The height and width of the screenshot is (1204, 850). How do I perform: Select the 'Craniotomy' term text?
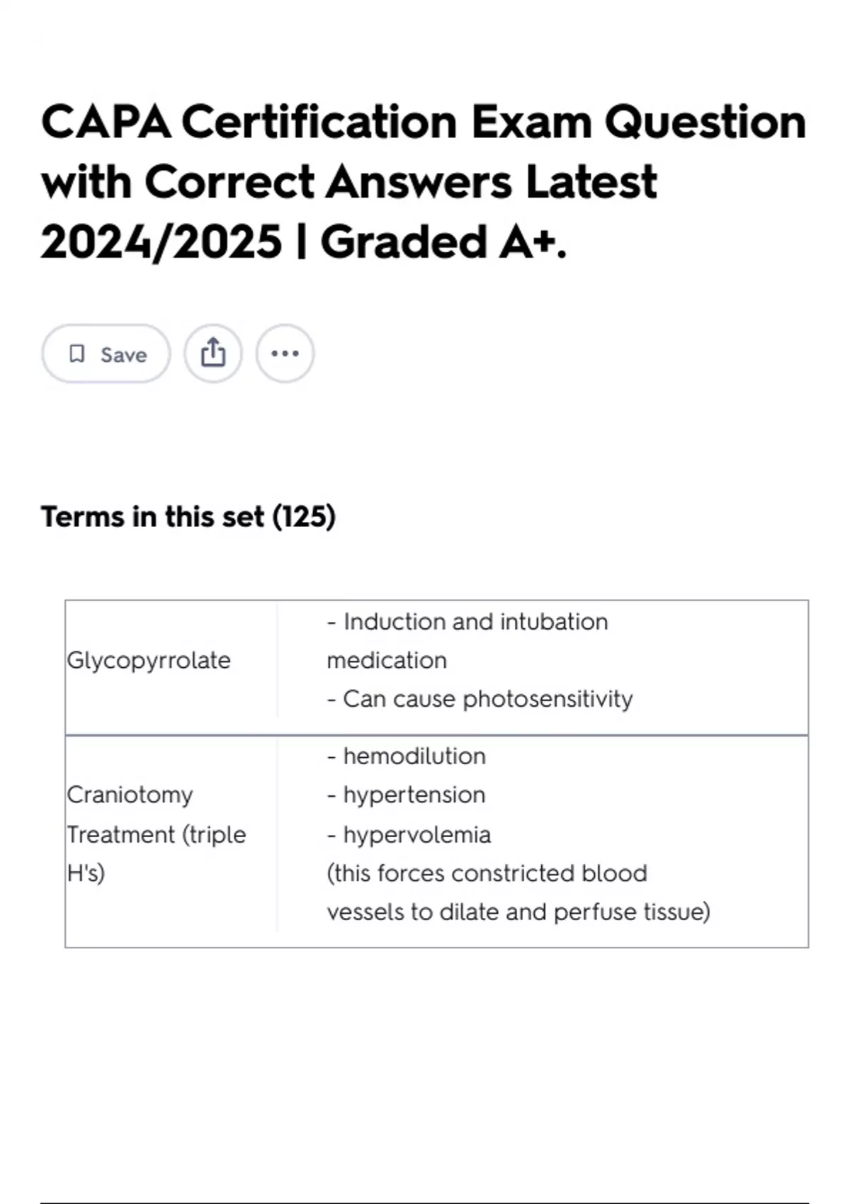(x=130, y=795)
